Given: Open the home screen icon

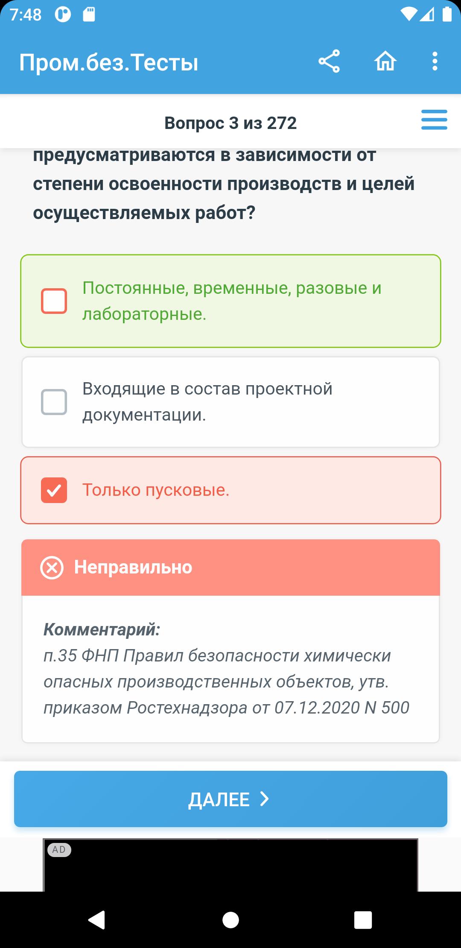Looking at the screenshot, I should pyautogui.click(x=385, y=61).
